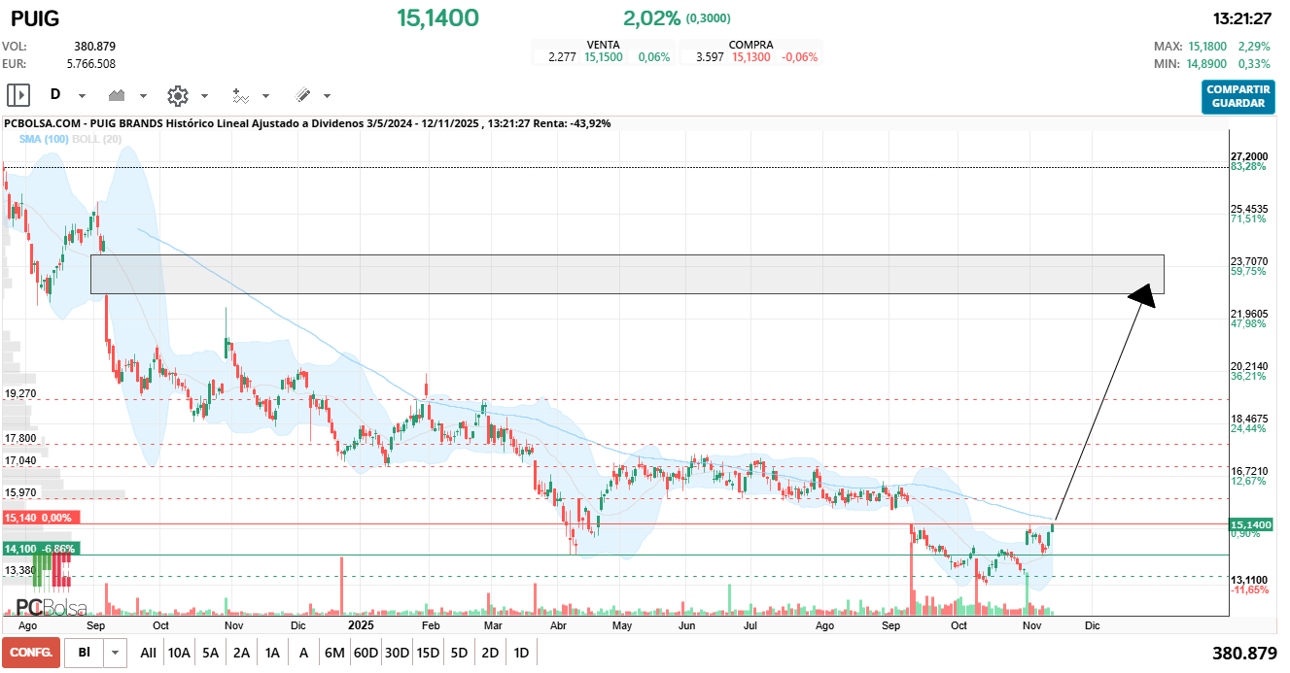
Task: Expand the chart type dropdown arrow
Action: [143, 95]
